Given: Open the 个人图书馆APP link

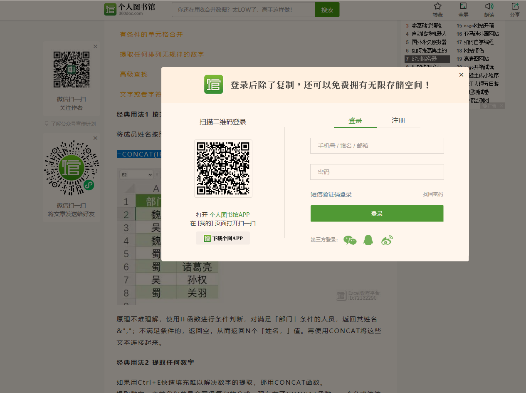Looking at the screenshot, I should (230, 215).
